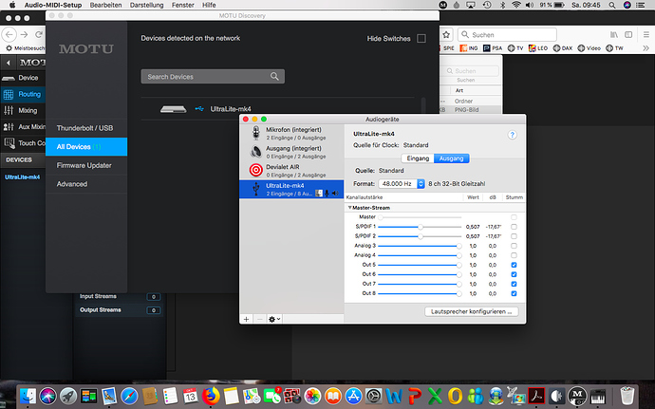Screen dimensions: 655x409
Task: Open the Firefox library icon
Action: [613, 35]
